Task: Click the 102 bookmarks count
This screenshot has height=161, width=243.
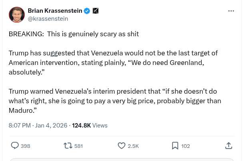Action: pyautogui.click(x=185, y=146)
